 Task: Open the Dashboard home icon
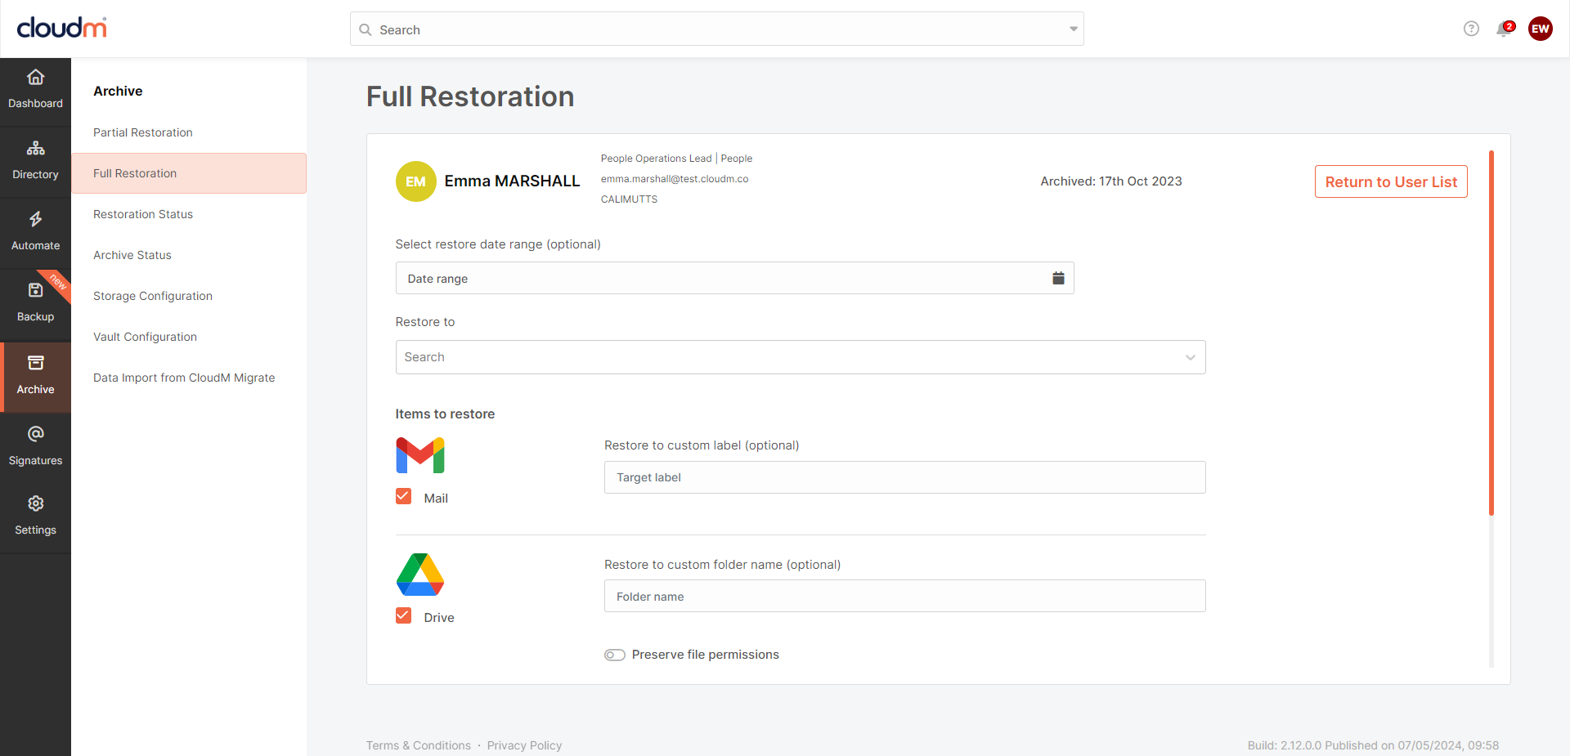pyautogui.click(x=35, y=78)
